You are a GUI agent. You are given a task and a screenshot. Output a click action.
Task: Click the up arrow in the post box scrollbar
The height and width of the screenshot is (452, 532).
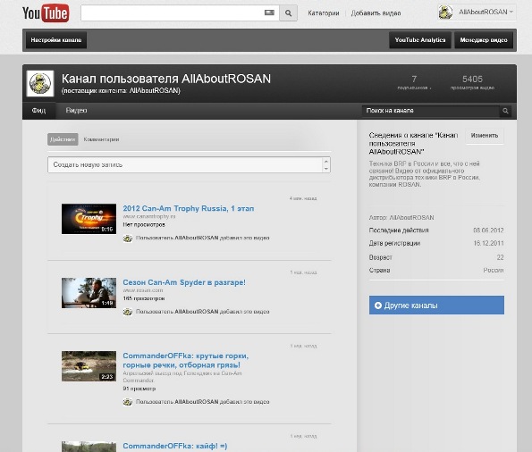pyautogui.click(x=326, y=161)
